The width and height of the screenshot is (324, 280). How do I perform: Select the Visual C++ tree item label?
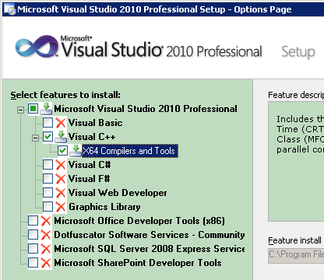click(92, 137)
